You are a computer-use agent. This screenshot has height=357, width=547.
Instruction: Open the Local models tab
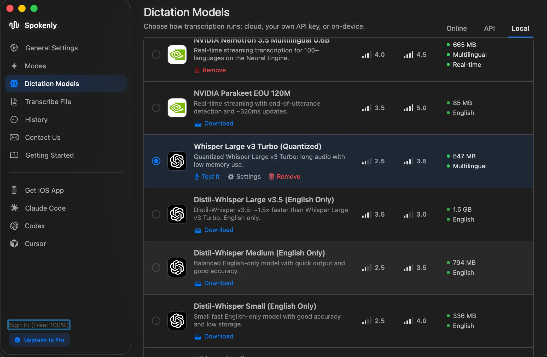tap(520, 28)
